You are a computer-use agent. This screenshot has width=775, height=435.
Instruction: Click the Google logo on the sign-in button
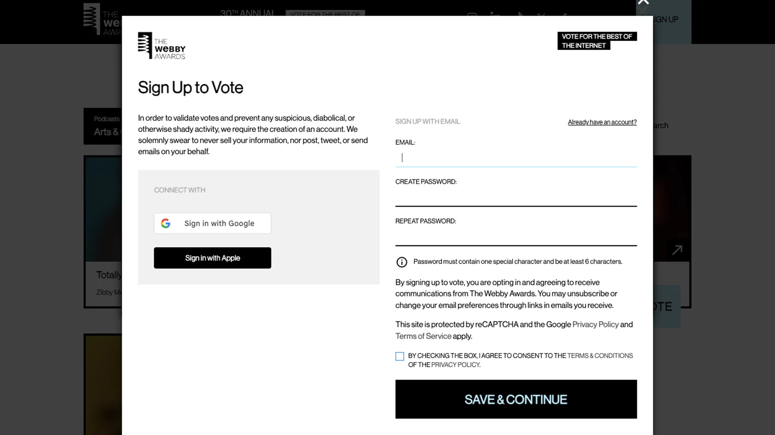point(165,223)
